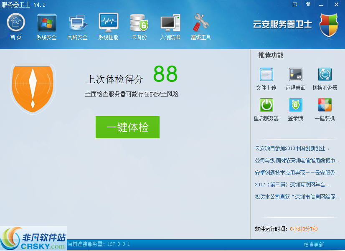Click the score value 88
The width and height of the screenshot is (345, 251).
point(165,74)
